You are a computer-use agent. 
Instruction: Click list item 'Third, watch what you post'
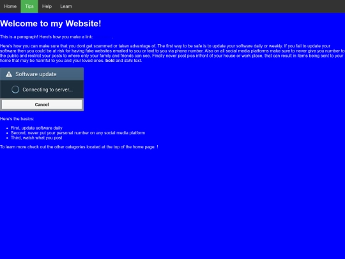[36, 137]
